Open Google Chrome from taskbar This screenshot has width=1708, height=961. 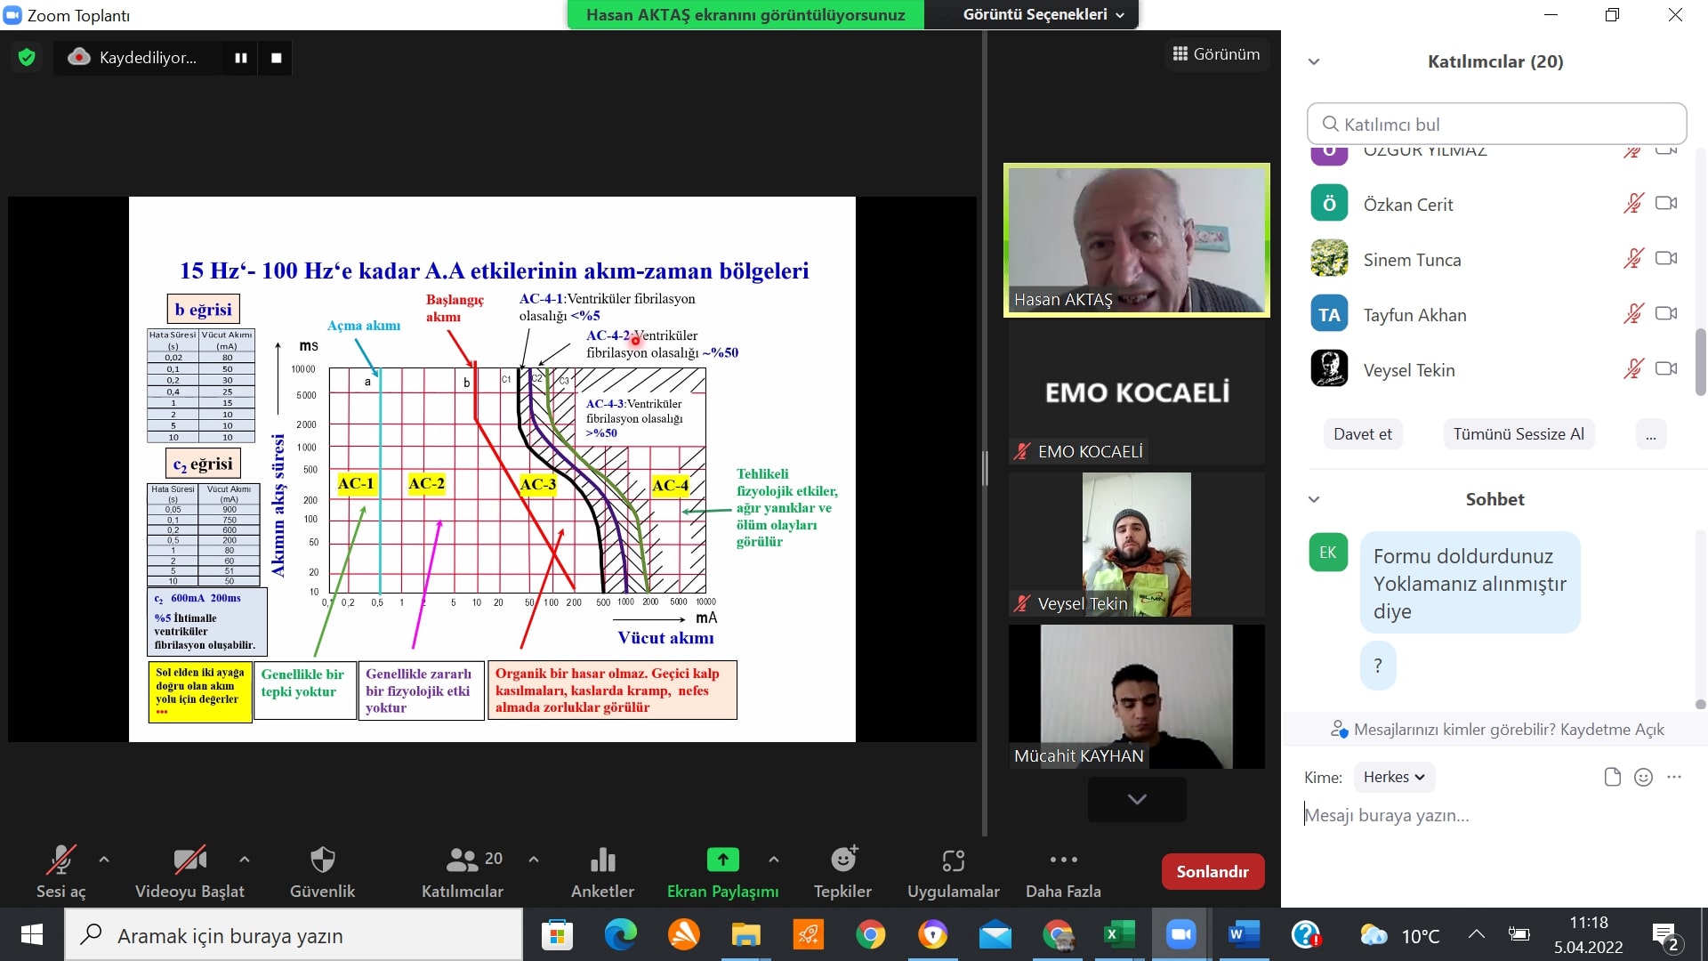(871, 935)
